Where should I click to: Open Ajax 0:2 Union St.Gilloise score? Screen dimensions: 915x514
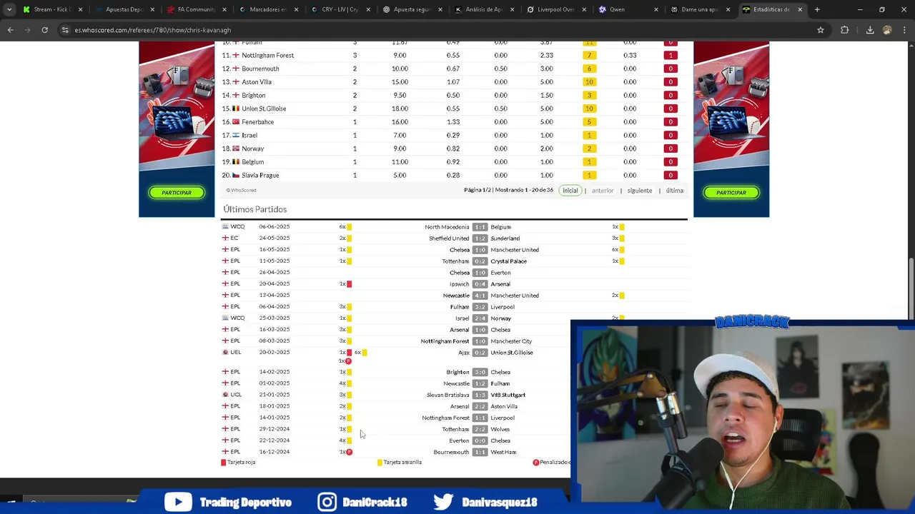tap(480, 353)
